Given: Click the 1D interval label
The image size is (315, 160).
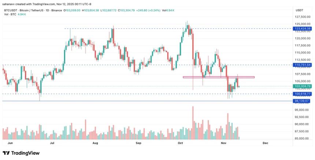Looking at the screenshot, I should click(48, 10).
